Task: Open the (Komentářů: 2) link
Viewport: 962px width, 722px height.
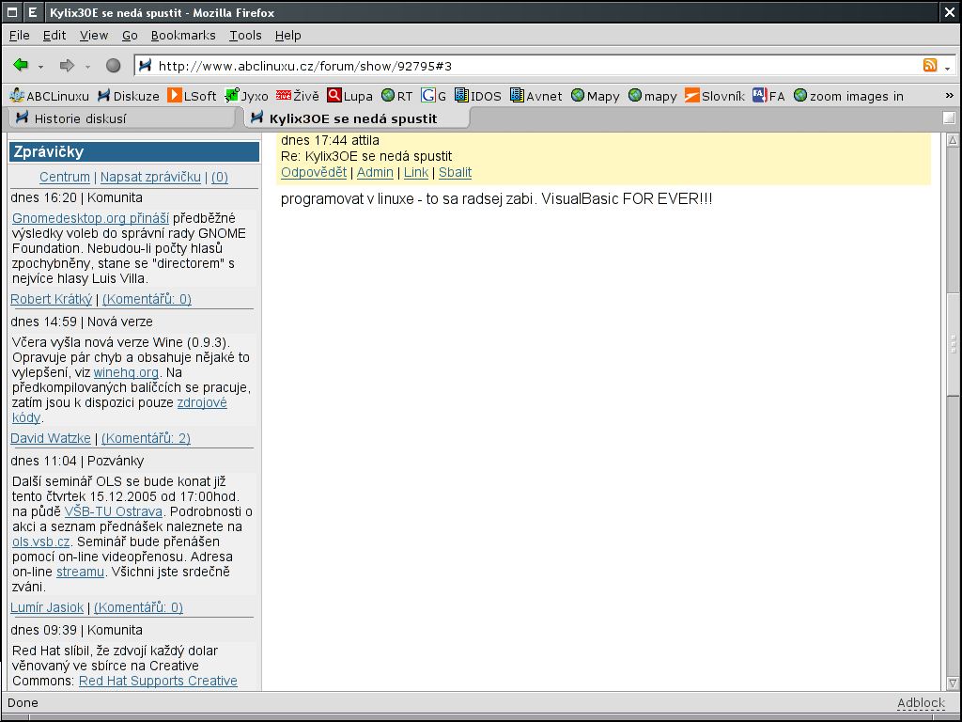Action: (x=146, y=438)
